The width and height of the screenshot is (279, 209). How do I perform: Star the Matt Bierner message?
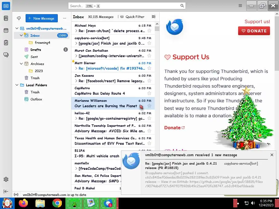[x=149, y=68]
